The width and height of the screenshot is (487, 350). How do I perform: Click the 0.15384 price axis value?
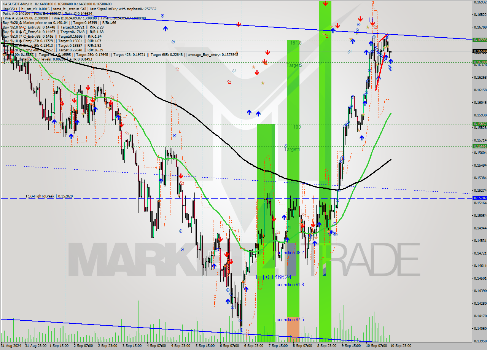click(481, 178)
